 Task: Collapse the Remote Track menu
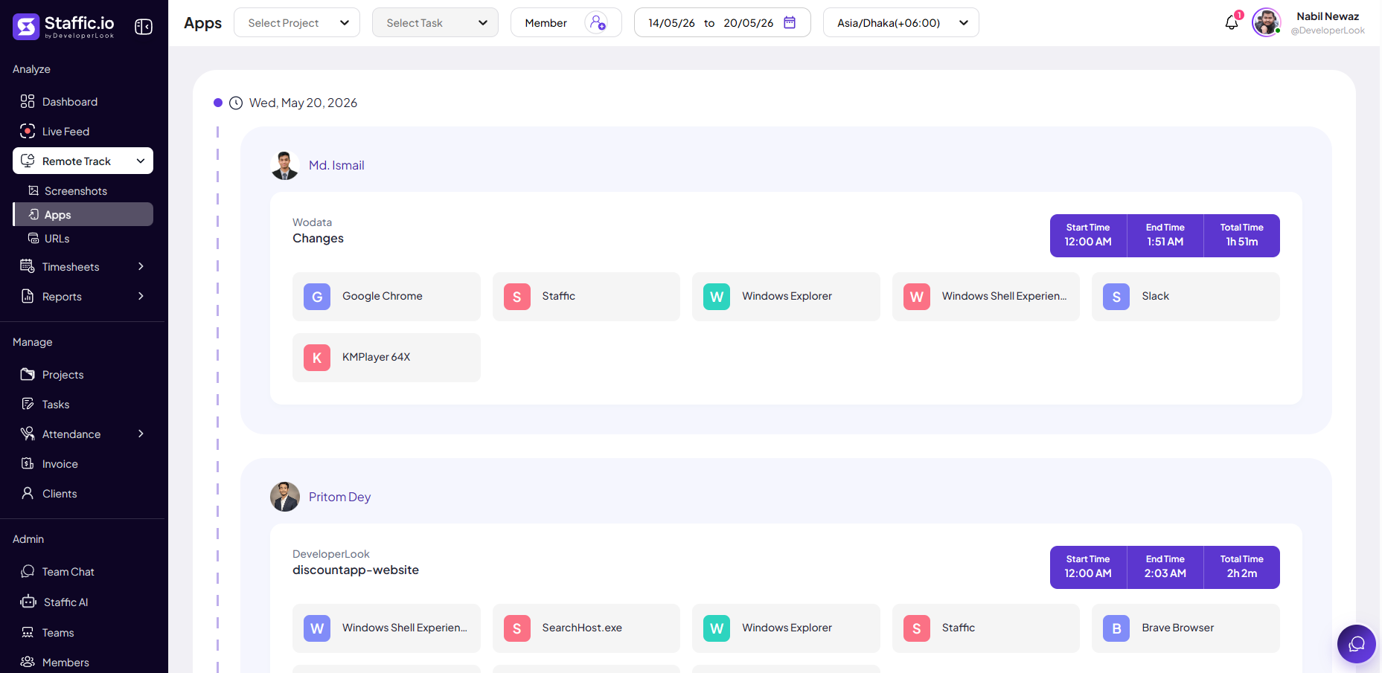[141, 161]
